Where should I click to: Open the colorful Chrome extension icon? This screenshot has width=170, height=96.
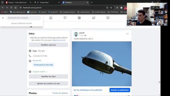pyautogui.click(x=117, y=8)
